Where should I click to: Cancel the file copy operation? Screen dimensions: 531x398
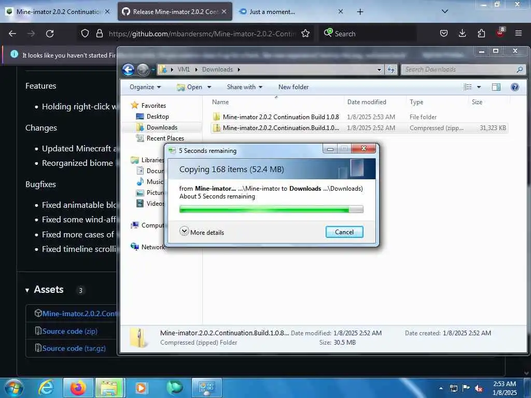tap(344, 232)
